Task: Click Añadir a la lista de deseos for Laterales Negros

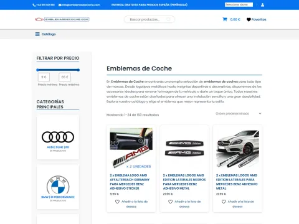Action: [187, 204]
